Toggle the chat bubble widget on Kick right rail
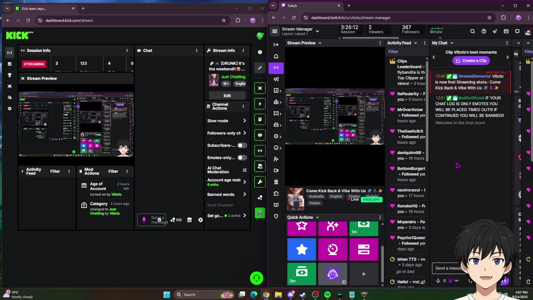 pyautogui.click(x=260, y=135)
